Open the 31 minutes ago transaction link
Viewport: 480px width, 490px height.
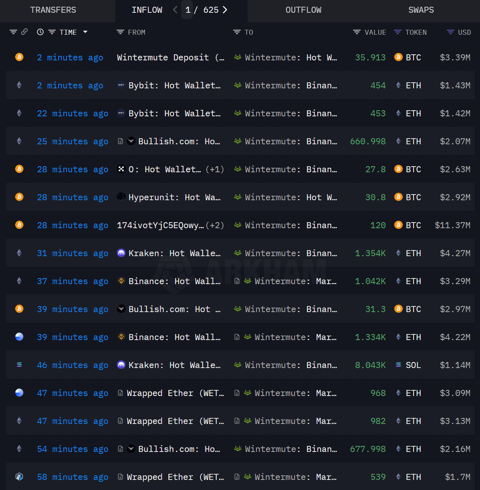[x=73, y=254]
